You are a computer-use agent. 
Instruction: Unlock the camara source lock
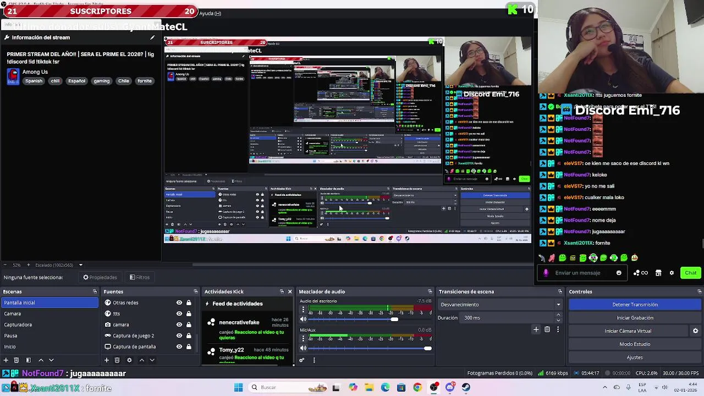pos(189,324)
